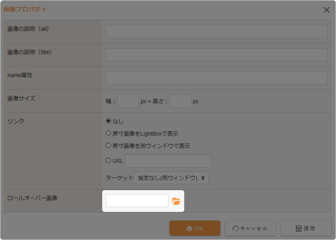This screenshot has height=240, width=336.
Task: Select the URL link radio button
Action: tap(109, 161)
